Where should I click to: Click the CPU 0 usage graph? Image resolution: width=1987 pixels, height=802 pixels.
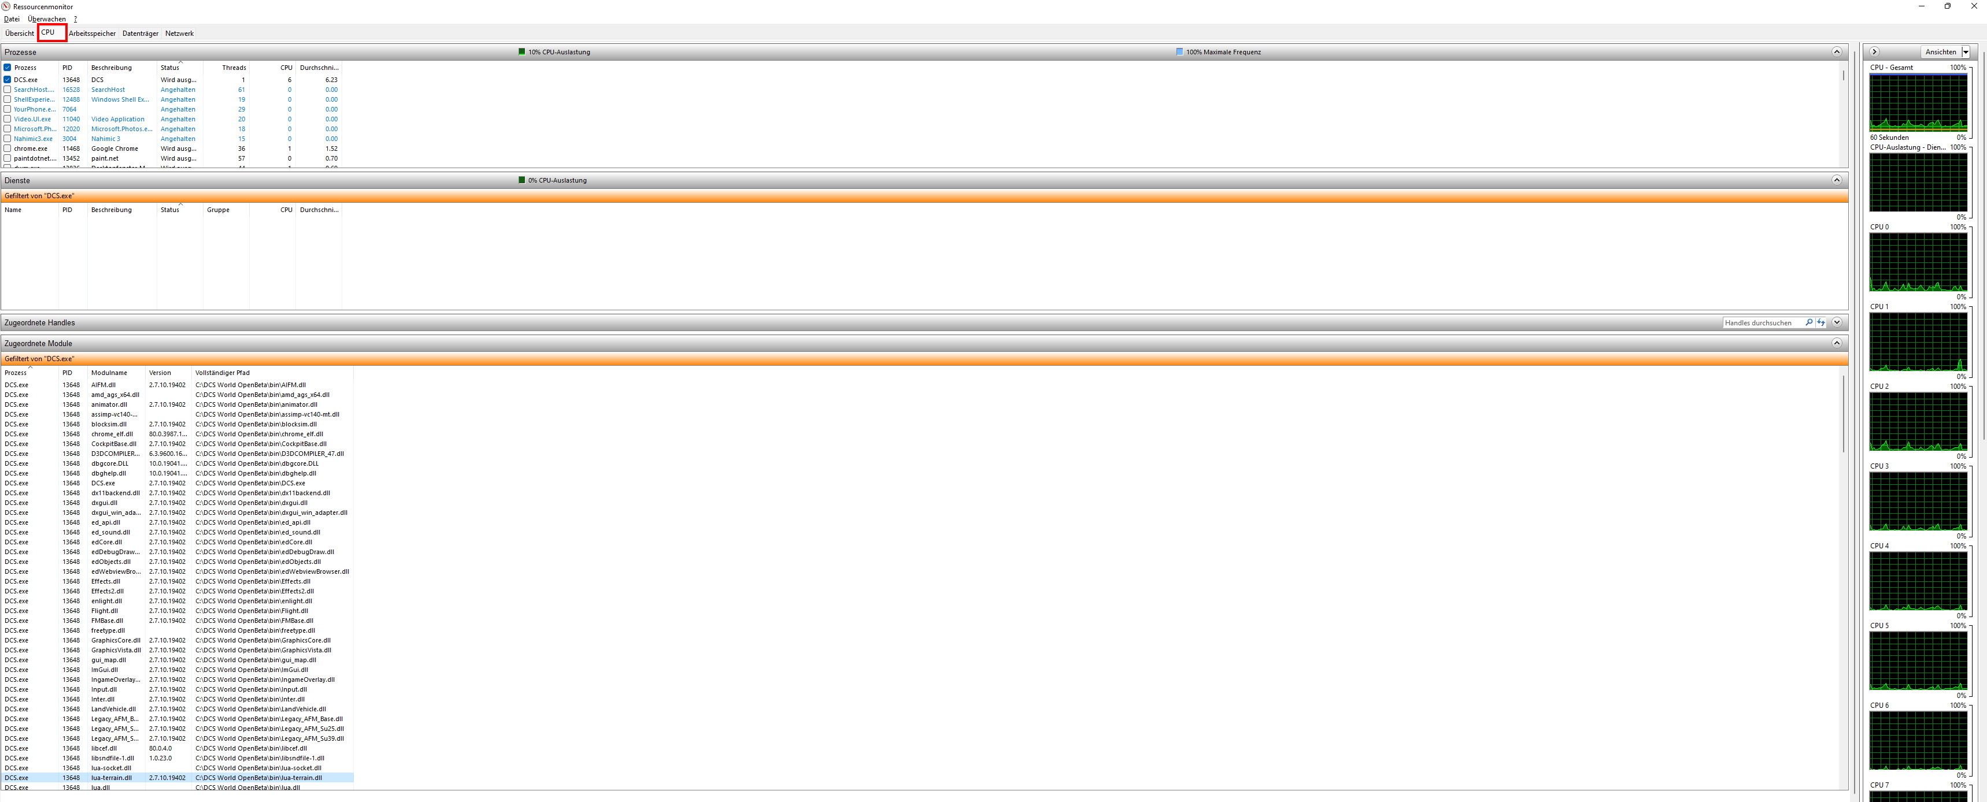[x=1918, y=261]
